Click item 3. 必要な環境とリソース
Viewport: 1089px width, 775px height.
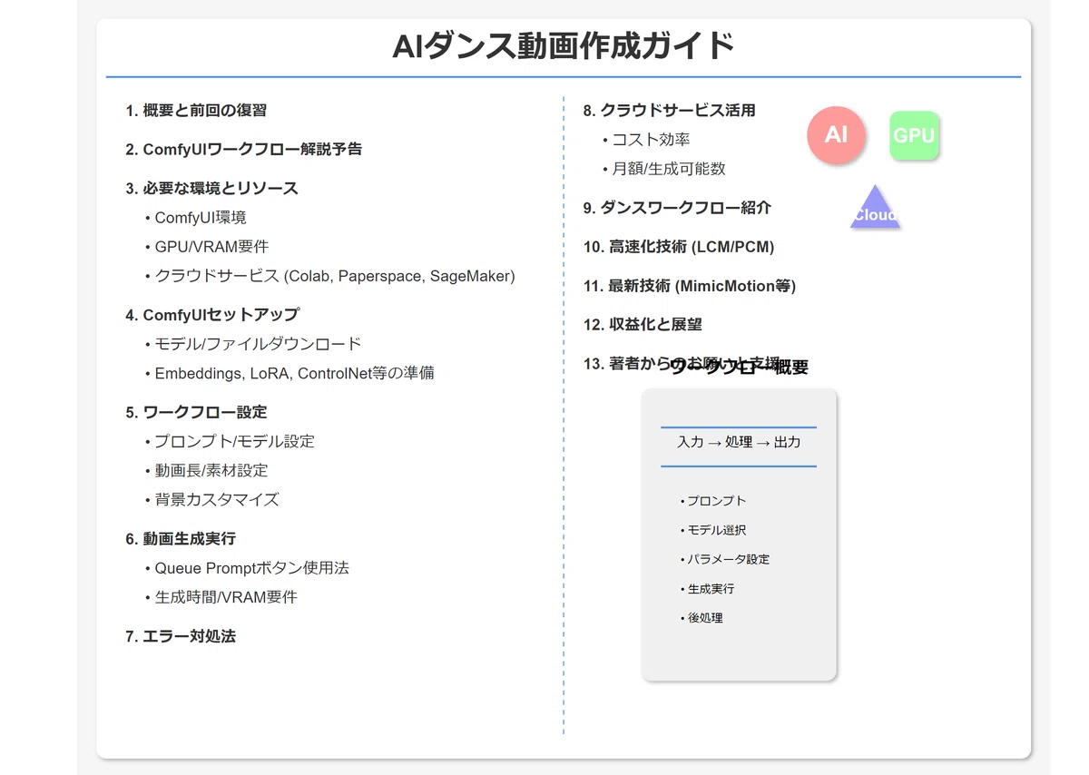tap(211, 189)
